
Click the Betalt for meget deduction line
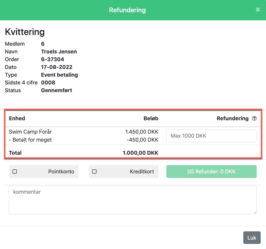pos(30,140)
